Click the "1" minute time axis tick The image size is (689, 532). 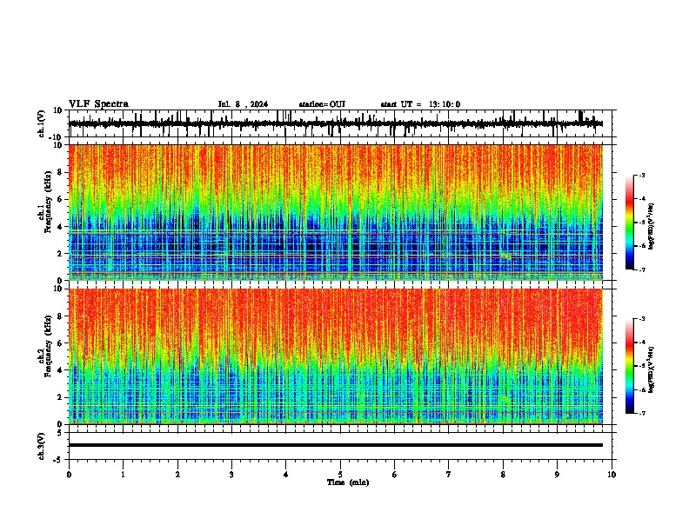pyautogui.click(x=123, y=475)
